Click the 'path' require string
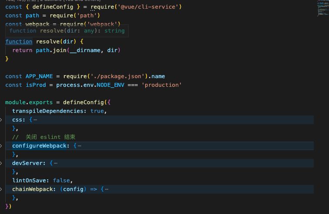329x214 pixels. 87,16
